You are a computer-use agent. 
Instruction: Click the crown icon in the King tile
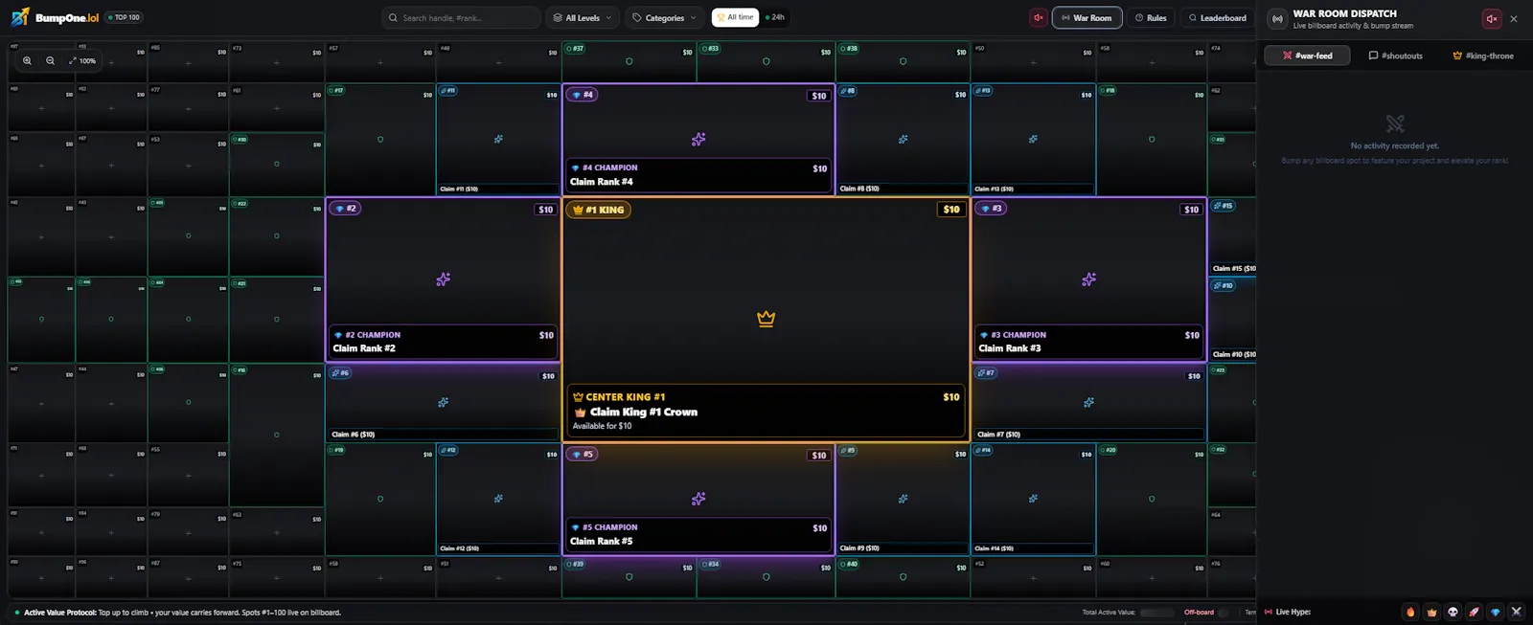point(766,319)
